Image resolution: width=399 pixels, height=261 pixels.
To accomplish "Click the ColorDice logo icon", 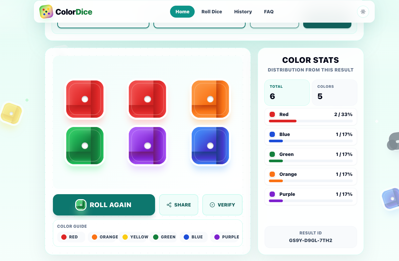I will click(46, 12).
